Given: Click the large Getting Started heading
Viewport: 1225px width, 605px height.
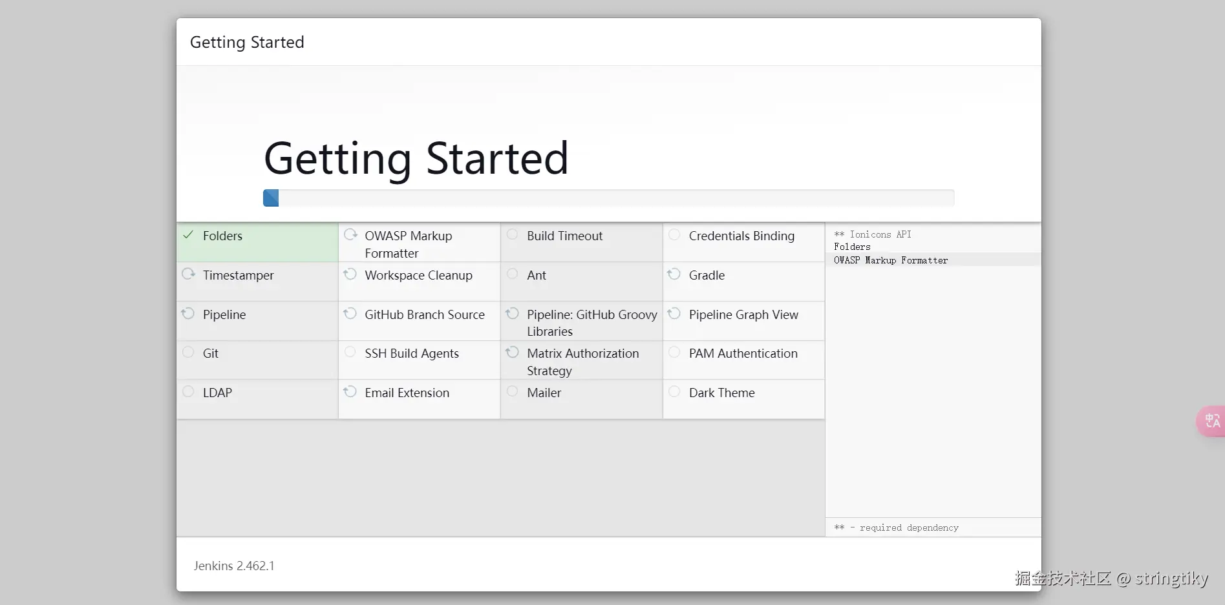Looking at the screenshot, I should pyautogui.click(x=416, y=158).
